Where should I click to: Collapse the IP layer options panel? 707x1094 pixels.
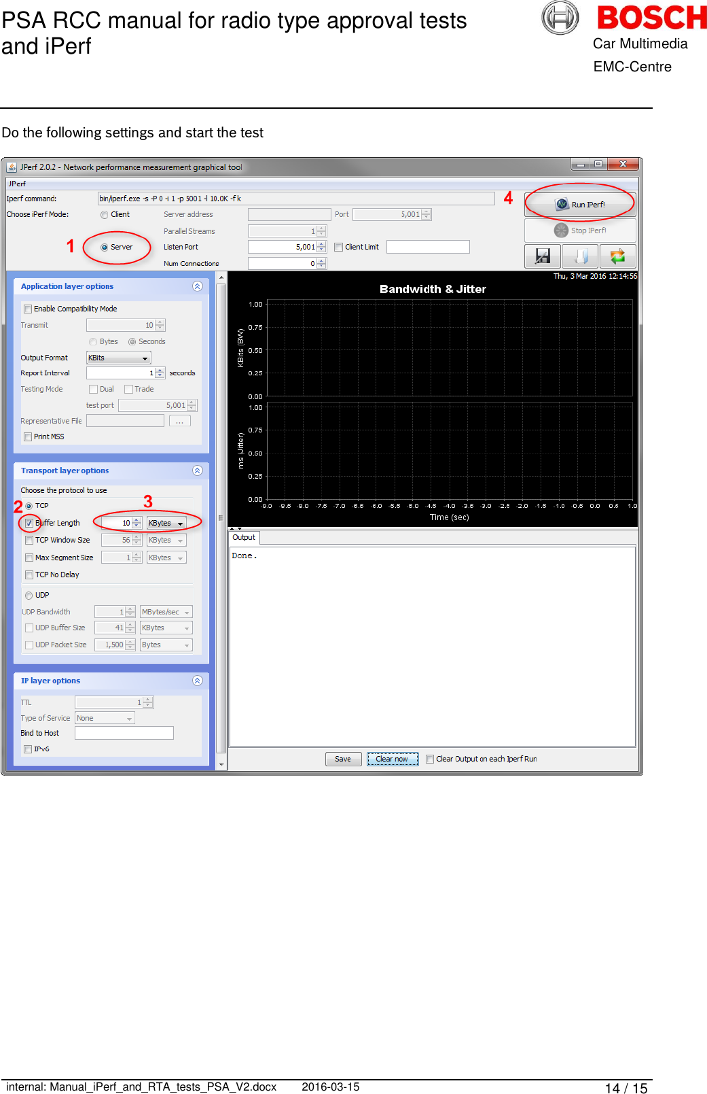[198, 681]
